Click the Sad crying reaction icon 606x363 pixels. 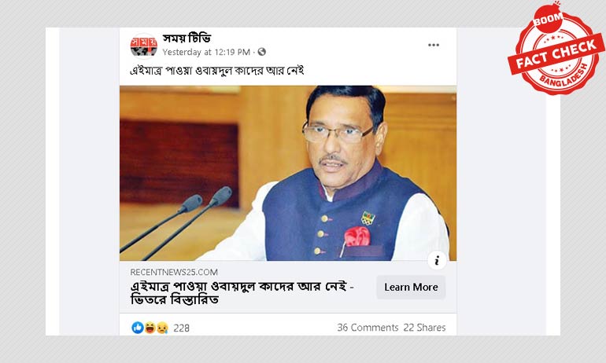tap(162, 328)
